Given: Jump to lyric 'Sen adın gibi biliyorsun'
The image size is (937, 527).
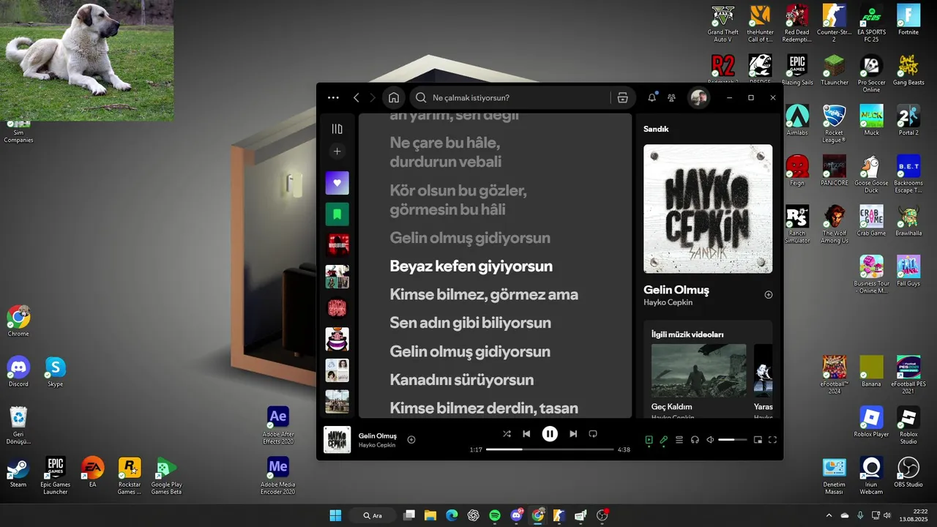Looking at the screenshot, I should point(470,323).
